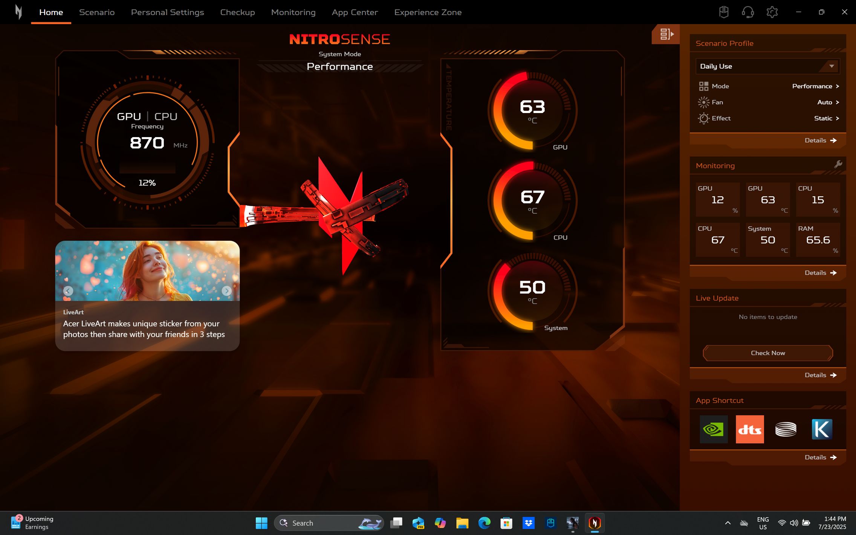Click CPU 15% monitoring tile
Viewport: 856px width, 535px height.
818,199
